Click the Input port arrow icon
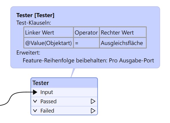This screenshot has width=170, height=123. tap(35, 92)
